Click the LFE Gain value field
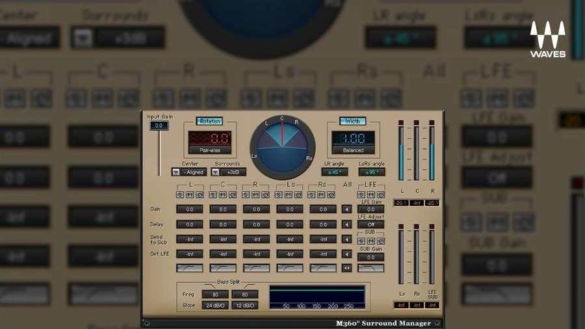Viewport: 585px width, 329px height. click(371, 209)
